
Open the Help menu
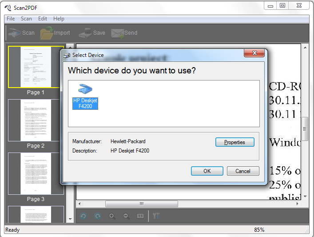[59, 19]
